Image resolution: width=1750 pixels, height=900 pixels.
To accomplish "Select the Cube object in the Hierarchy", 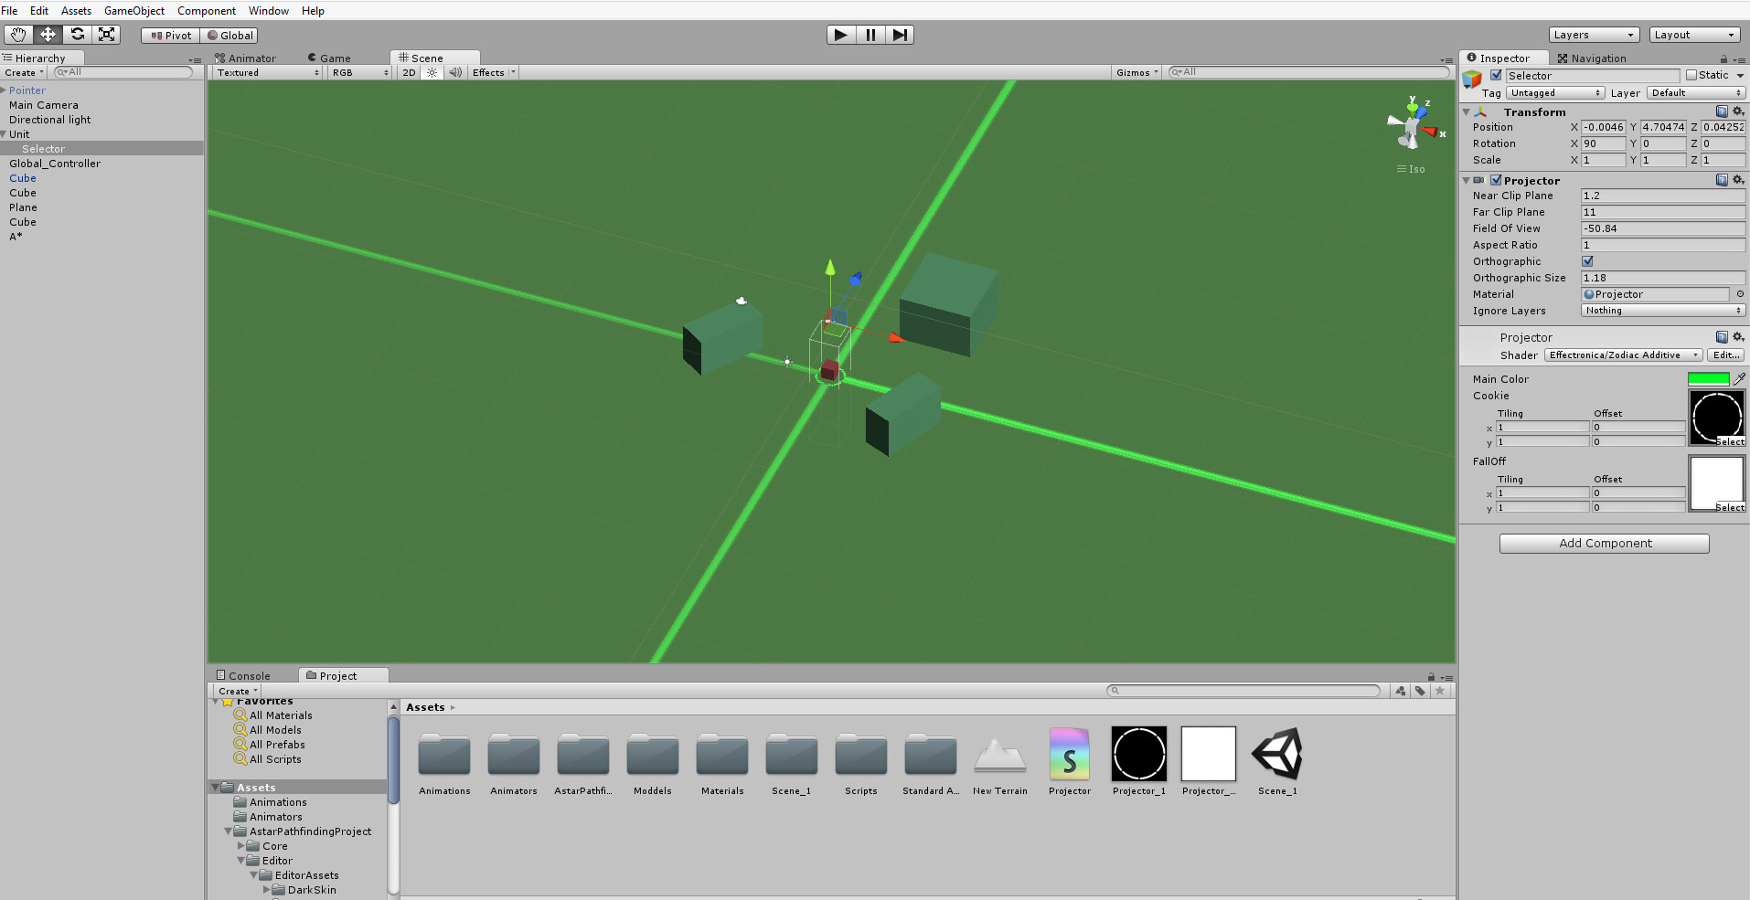I will coord(22,178).
